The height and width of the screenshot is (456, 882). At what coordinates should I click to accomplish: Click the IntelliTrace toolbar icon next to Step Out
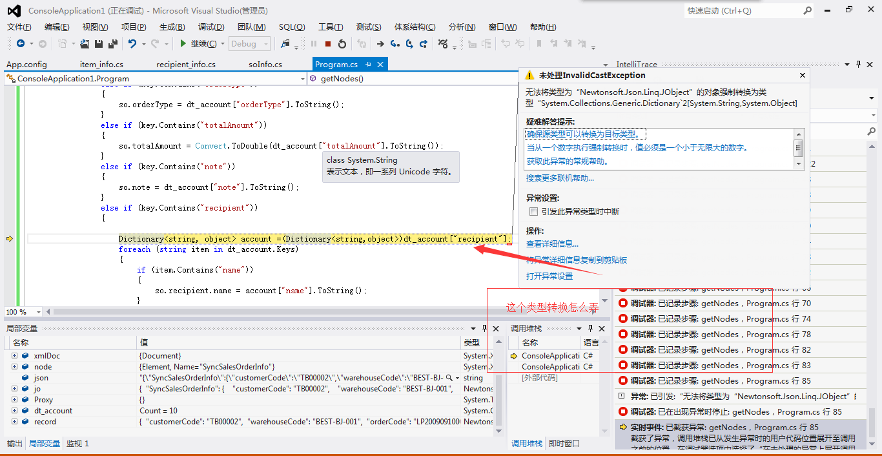(x=443, y=44)
